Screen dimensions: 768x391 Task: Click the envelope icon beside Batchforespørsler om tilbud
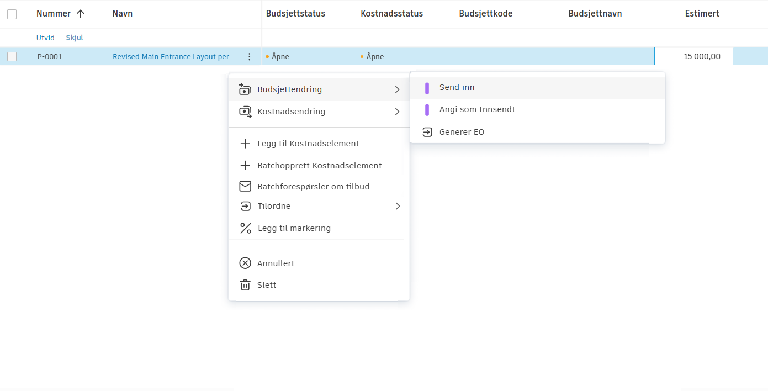245,186
